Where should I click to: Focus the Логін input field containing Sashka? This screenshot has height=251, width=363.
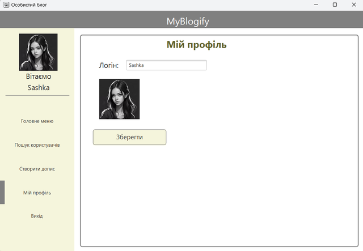click(x=166, y=65)
